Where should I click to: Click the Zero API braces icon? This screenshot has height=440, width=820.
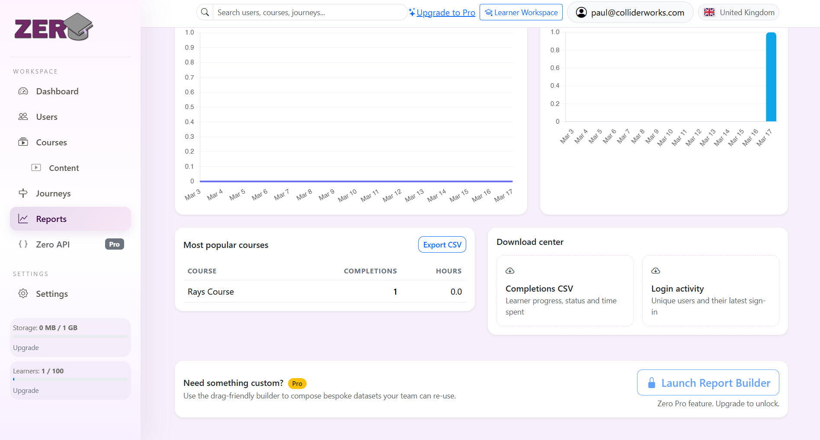click(23, 244)
